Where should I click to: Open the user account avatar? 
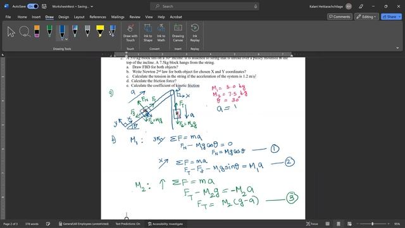[349, 6]
